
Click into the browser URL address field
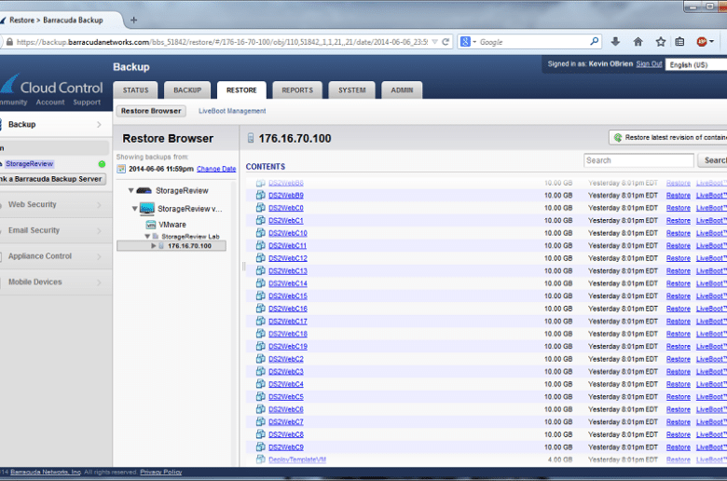tap(222, 42)
